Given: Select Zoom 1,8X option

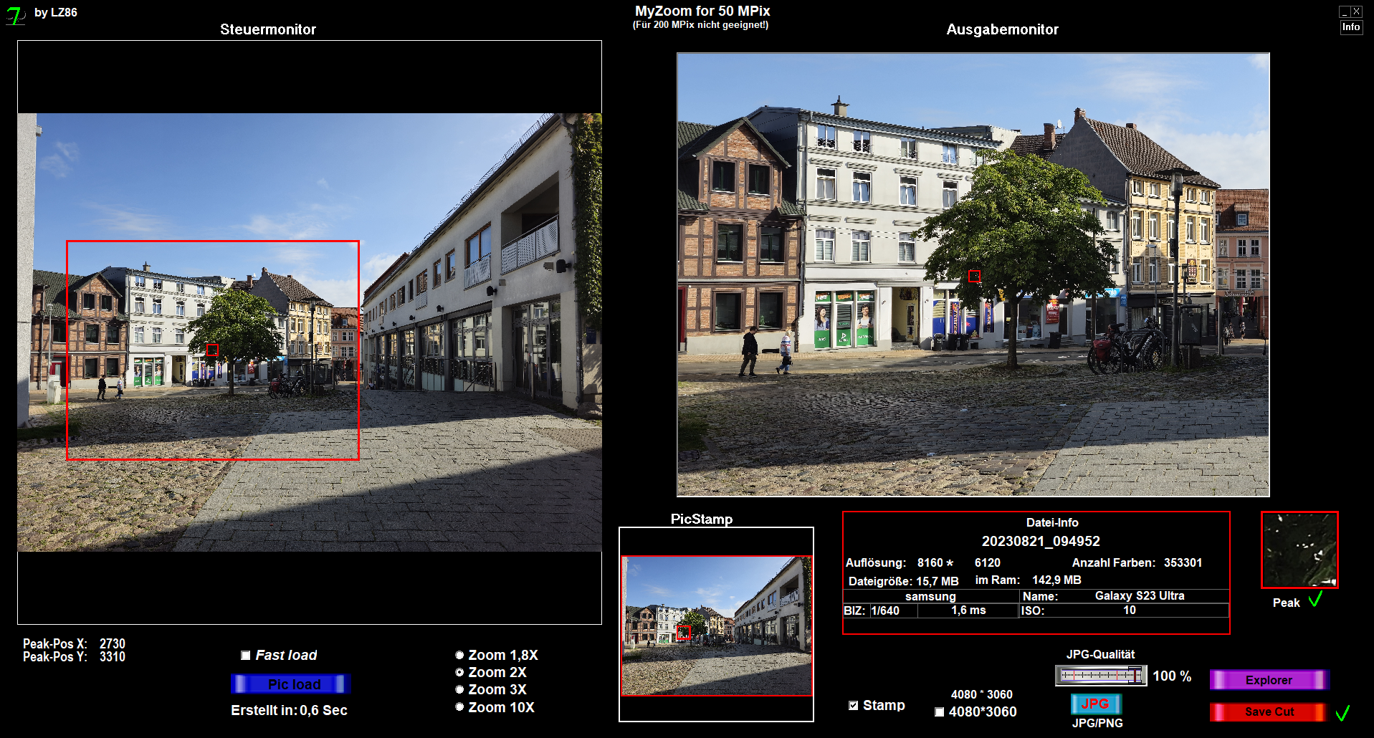Looking at the screenshot, I should (x=459, y=655).
